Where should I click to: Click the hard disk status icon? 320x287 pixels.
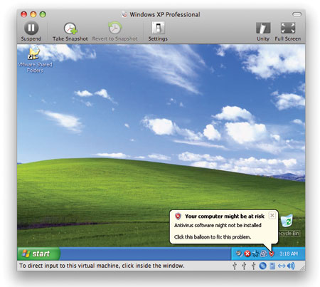272,266
